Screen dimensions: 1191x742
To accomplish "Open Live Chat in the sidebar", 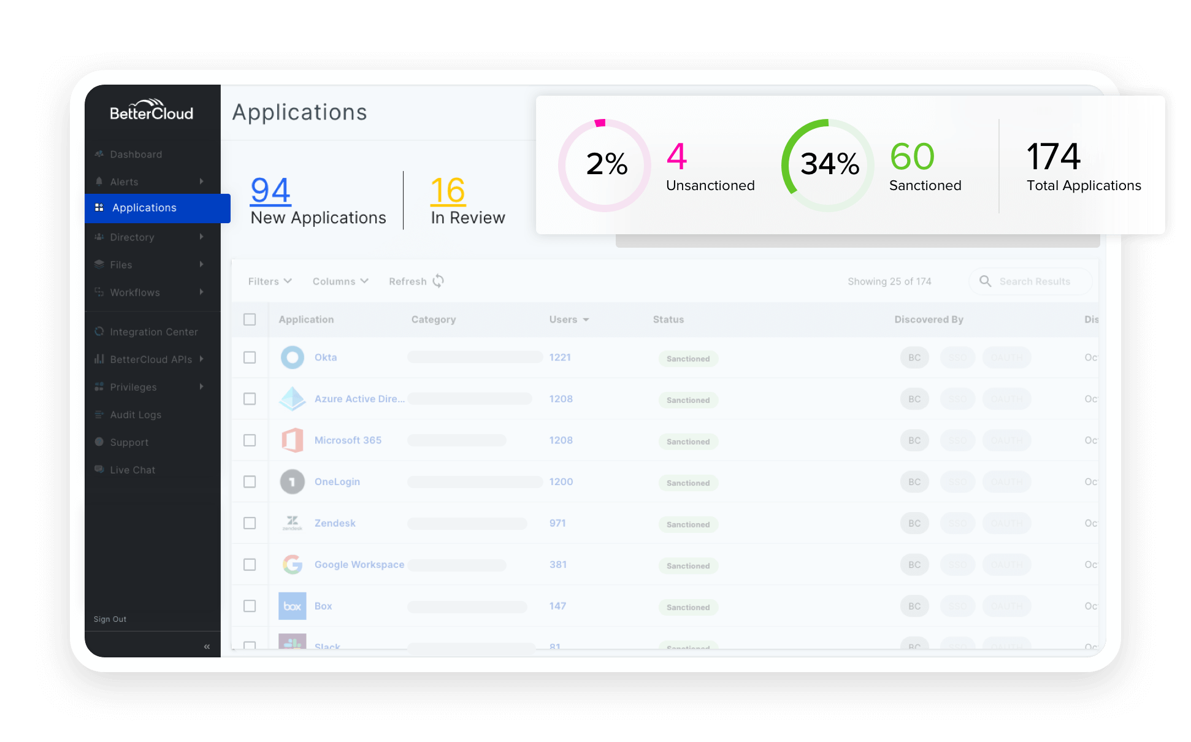I will 132,470.
